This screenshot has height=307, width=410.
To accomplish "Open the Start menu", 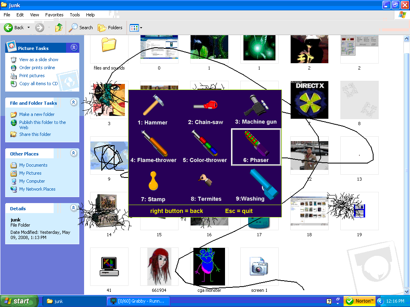I will coord(19,301).
